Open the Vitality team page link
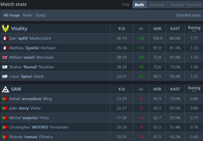This screenshot has width=203, height=141. point(19,29)
